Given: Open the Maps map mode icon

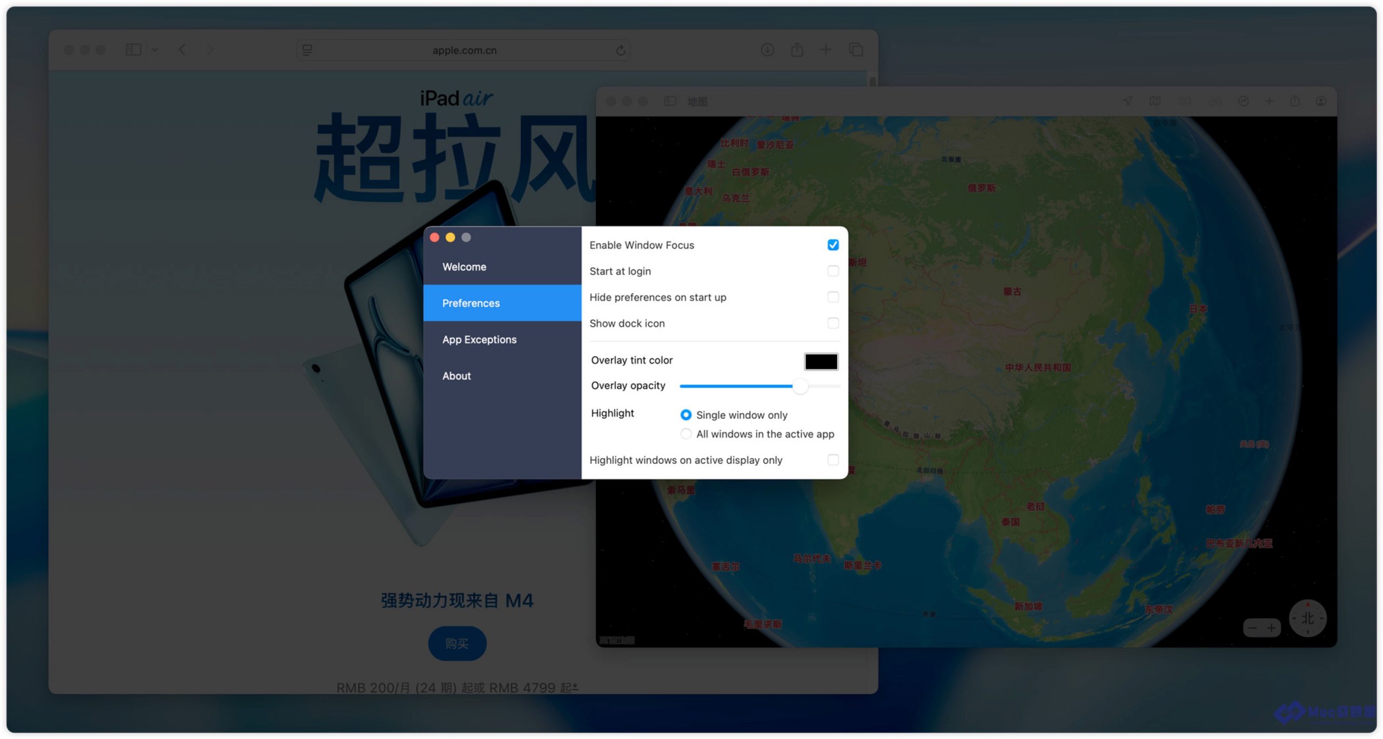Looking at the screenshot, I should pyautogui.click(x=1155, y=101).
